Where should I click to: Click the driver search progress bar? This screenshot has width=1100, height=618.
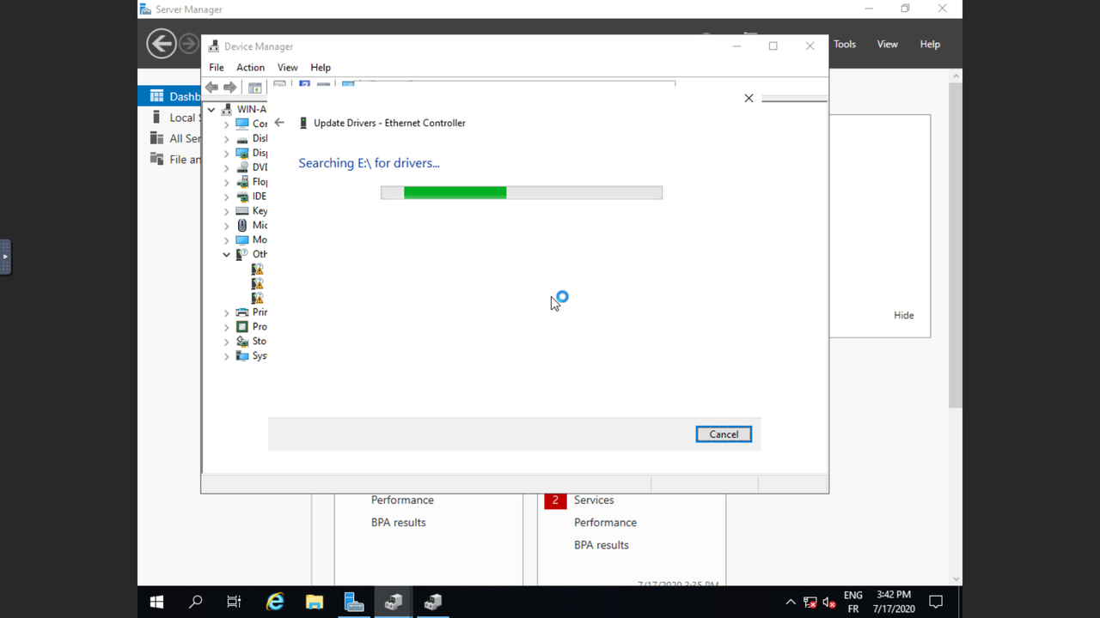coord(522,193)
